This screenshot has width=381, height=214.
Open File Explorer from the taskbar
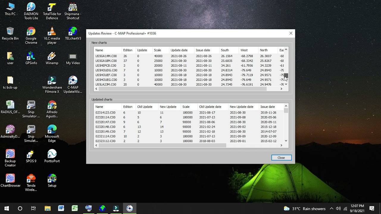click(48, 208)
